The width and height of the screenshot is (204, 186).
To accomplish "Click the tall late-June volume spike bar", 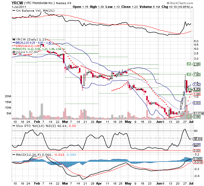I will click(x=185, y=108).
